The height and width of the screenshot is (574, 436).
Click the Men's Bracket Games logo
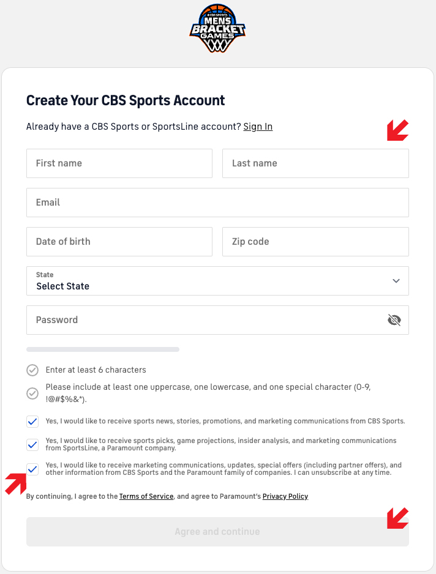click(x=217, y=29)
